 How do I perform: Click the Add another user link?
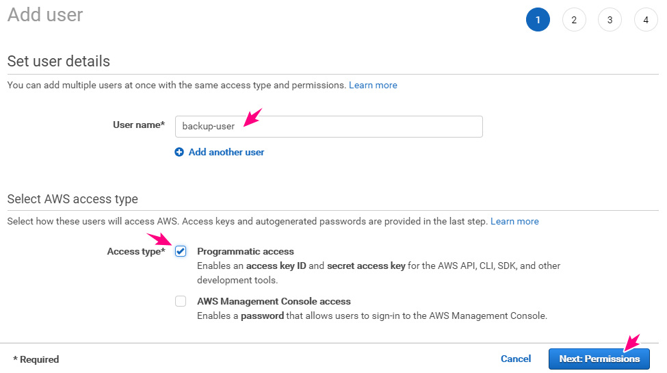click(x=226, y=152)
